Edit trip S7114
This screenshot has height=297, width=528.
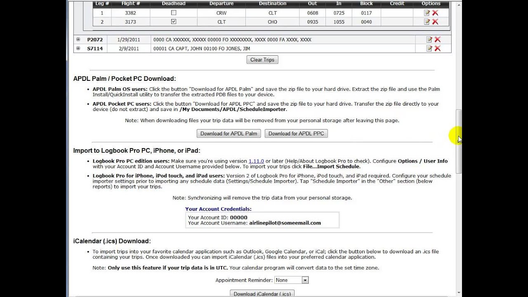429,48
